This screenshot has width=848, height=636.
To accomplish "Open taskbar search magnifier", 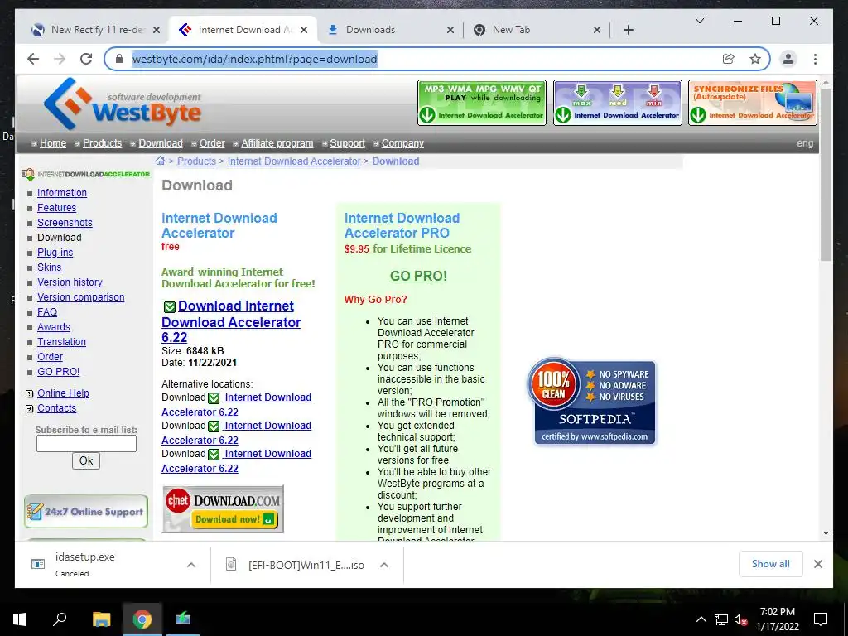I will click(x=60, y=619).
